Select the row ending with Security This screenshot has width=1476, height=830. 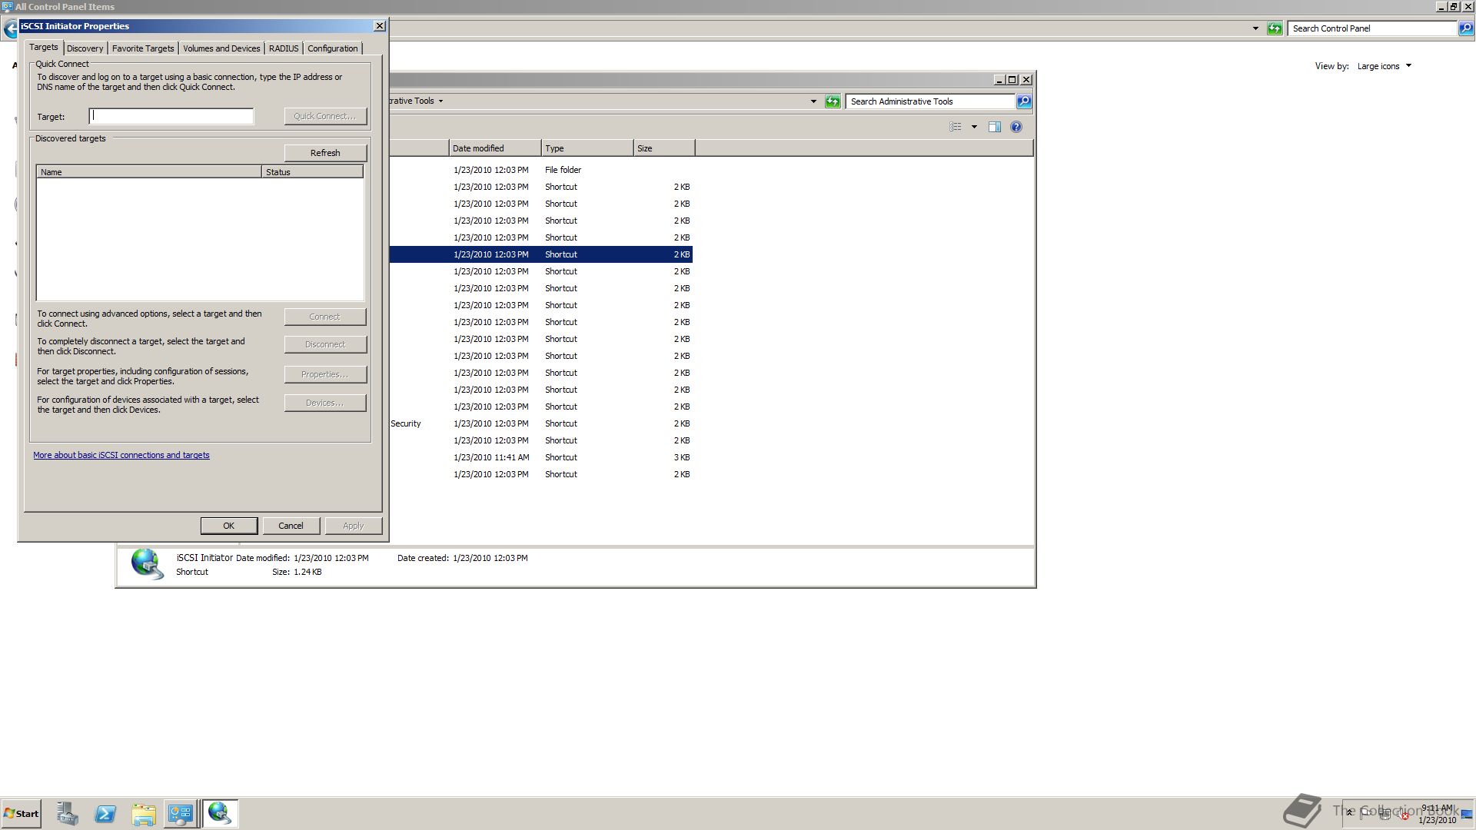coord(541,423)
